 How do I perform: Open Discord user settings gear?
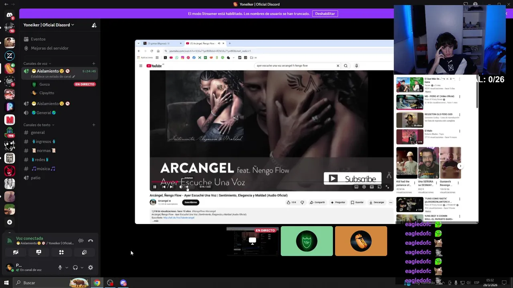[91, 268]
